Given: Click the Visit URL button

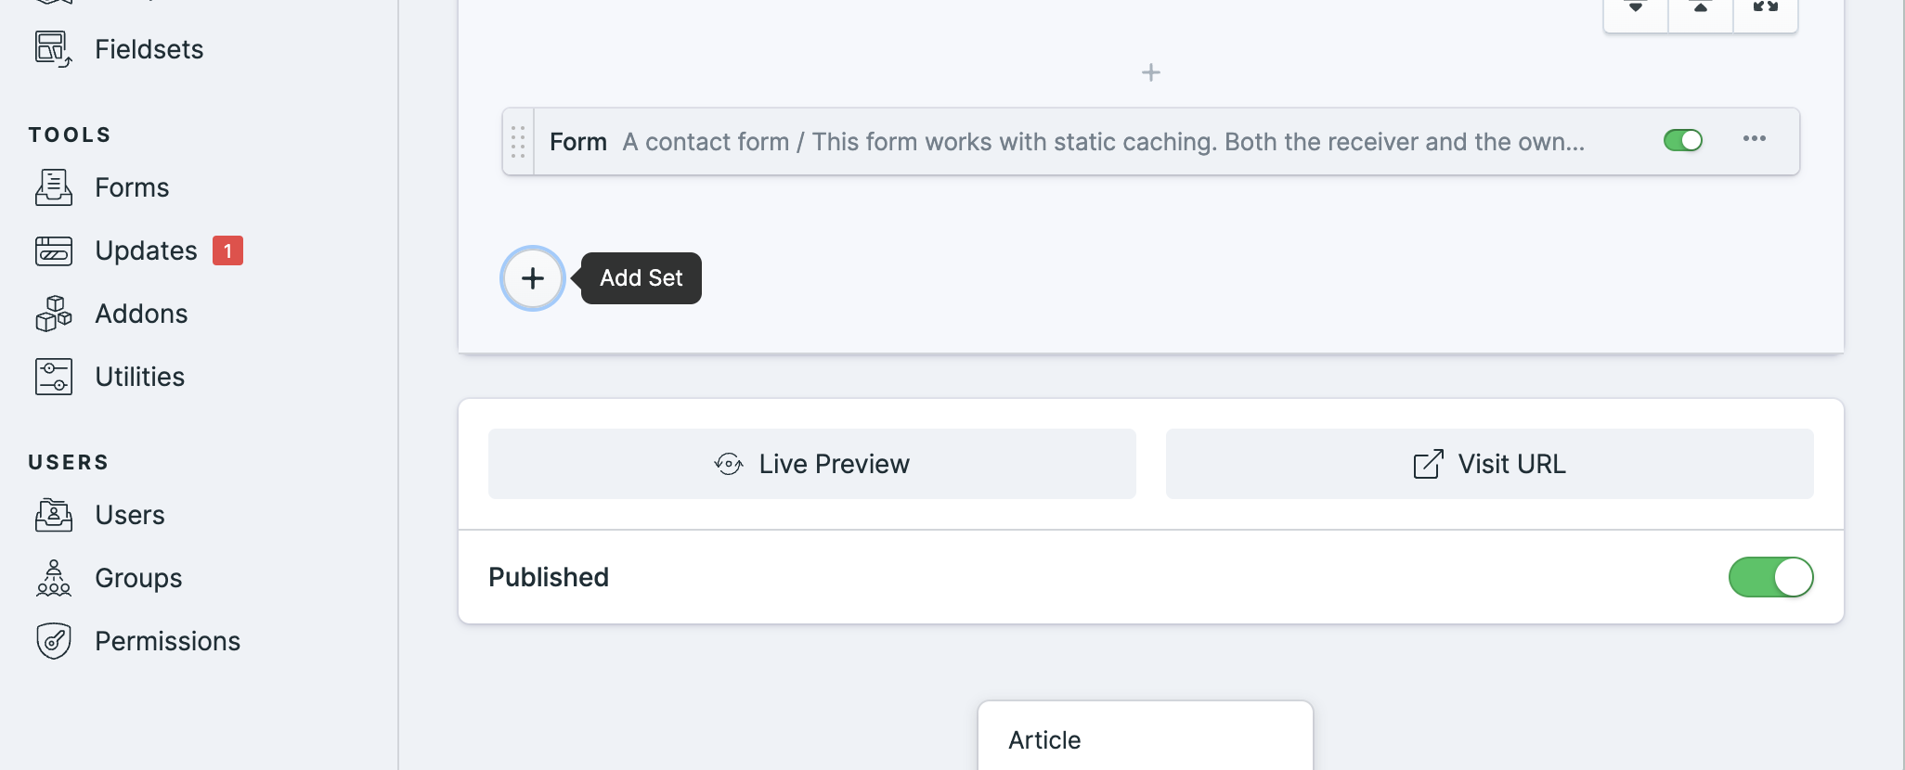Looking at the screenshot, I should pyautogui.click(x=1490, y=464).
